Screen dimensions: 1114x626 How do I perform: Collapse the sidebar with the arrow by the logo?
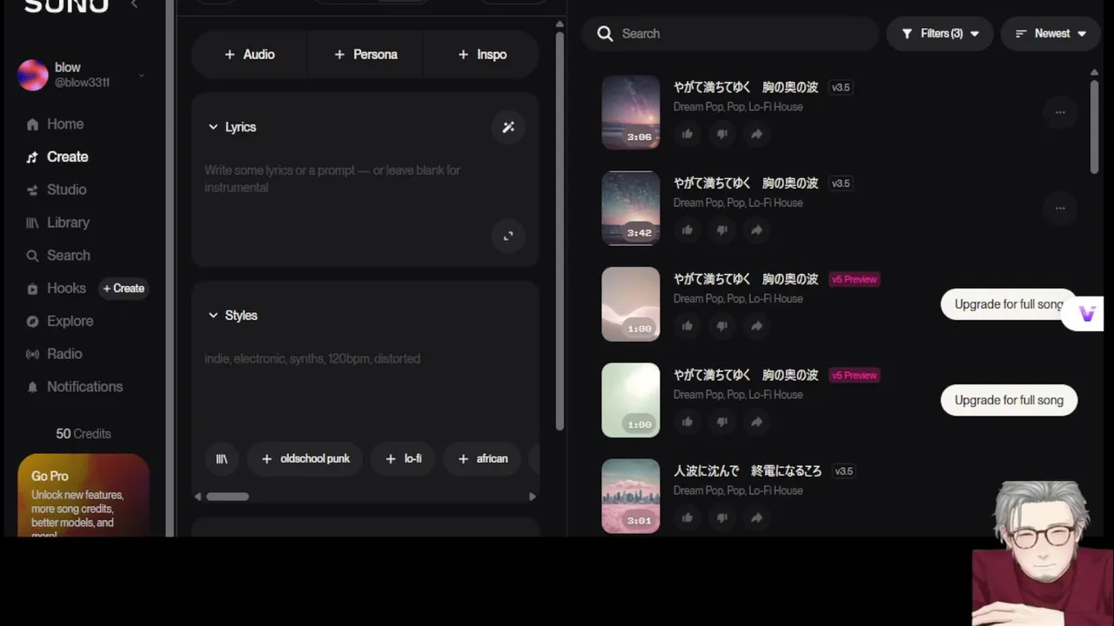(x=134, y=5)
